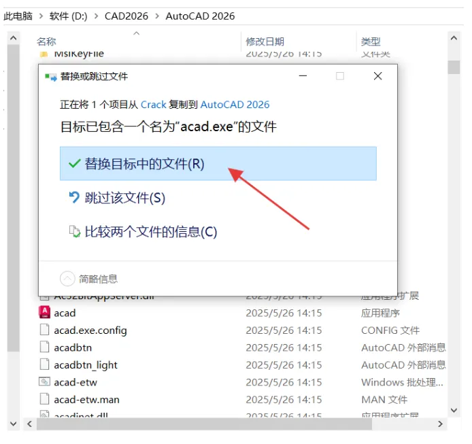Close the 替换或跳过文件 dialog
This screenshot has height=444, width=472.
click(377, 76)
